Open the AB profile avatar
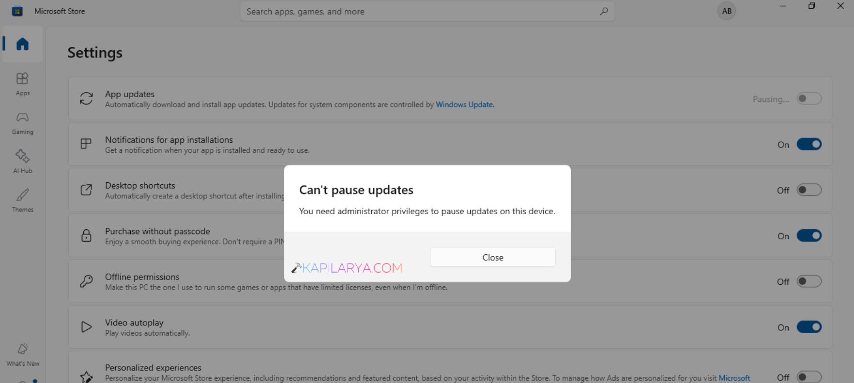 tap(726, 11)
